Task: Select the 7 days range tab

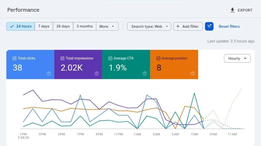Action: (x=44, y=26)
